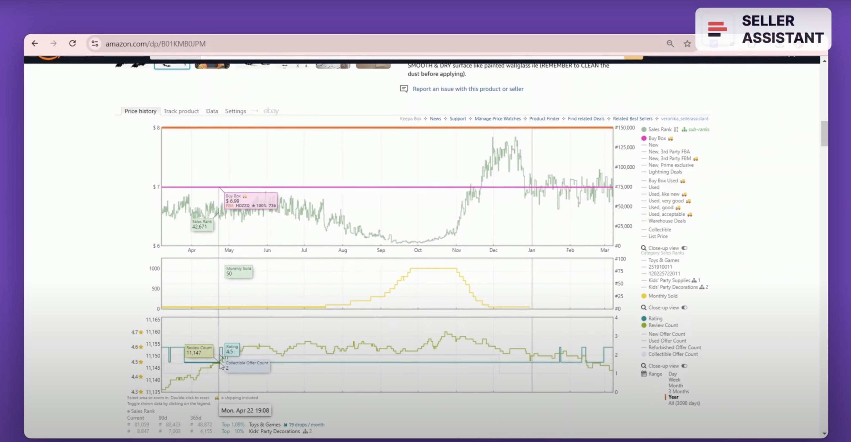The image size is (851, 442).
Task: Hide the Buy Box line in legend
Action: pos(657,138)
